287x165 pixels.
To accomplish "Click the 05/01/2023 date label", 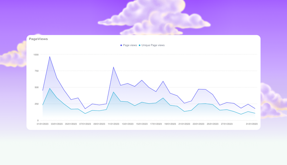I will (71, 124).
